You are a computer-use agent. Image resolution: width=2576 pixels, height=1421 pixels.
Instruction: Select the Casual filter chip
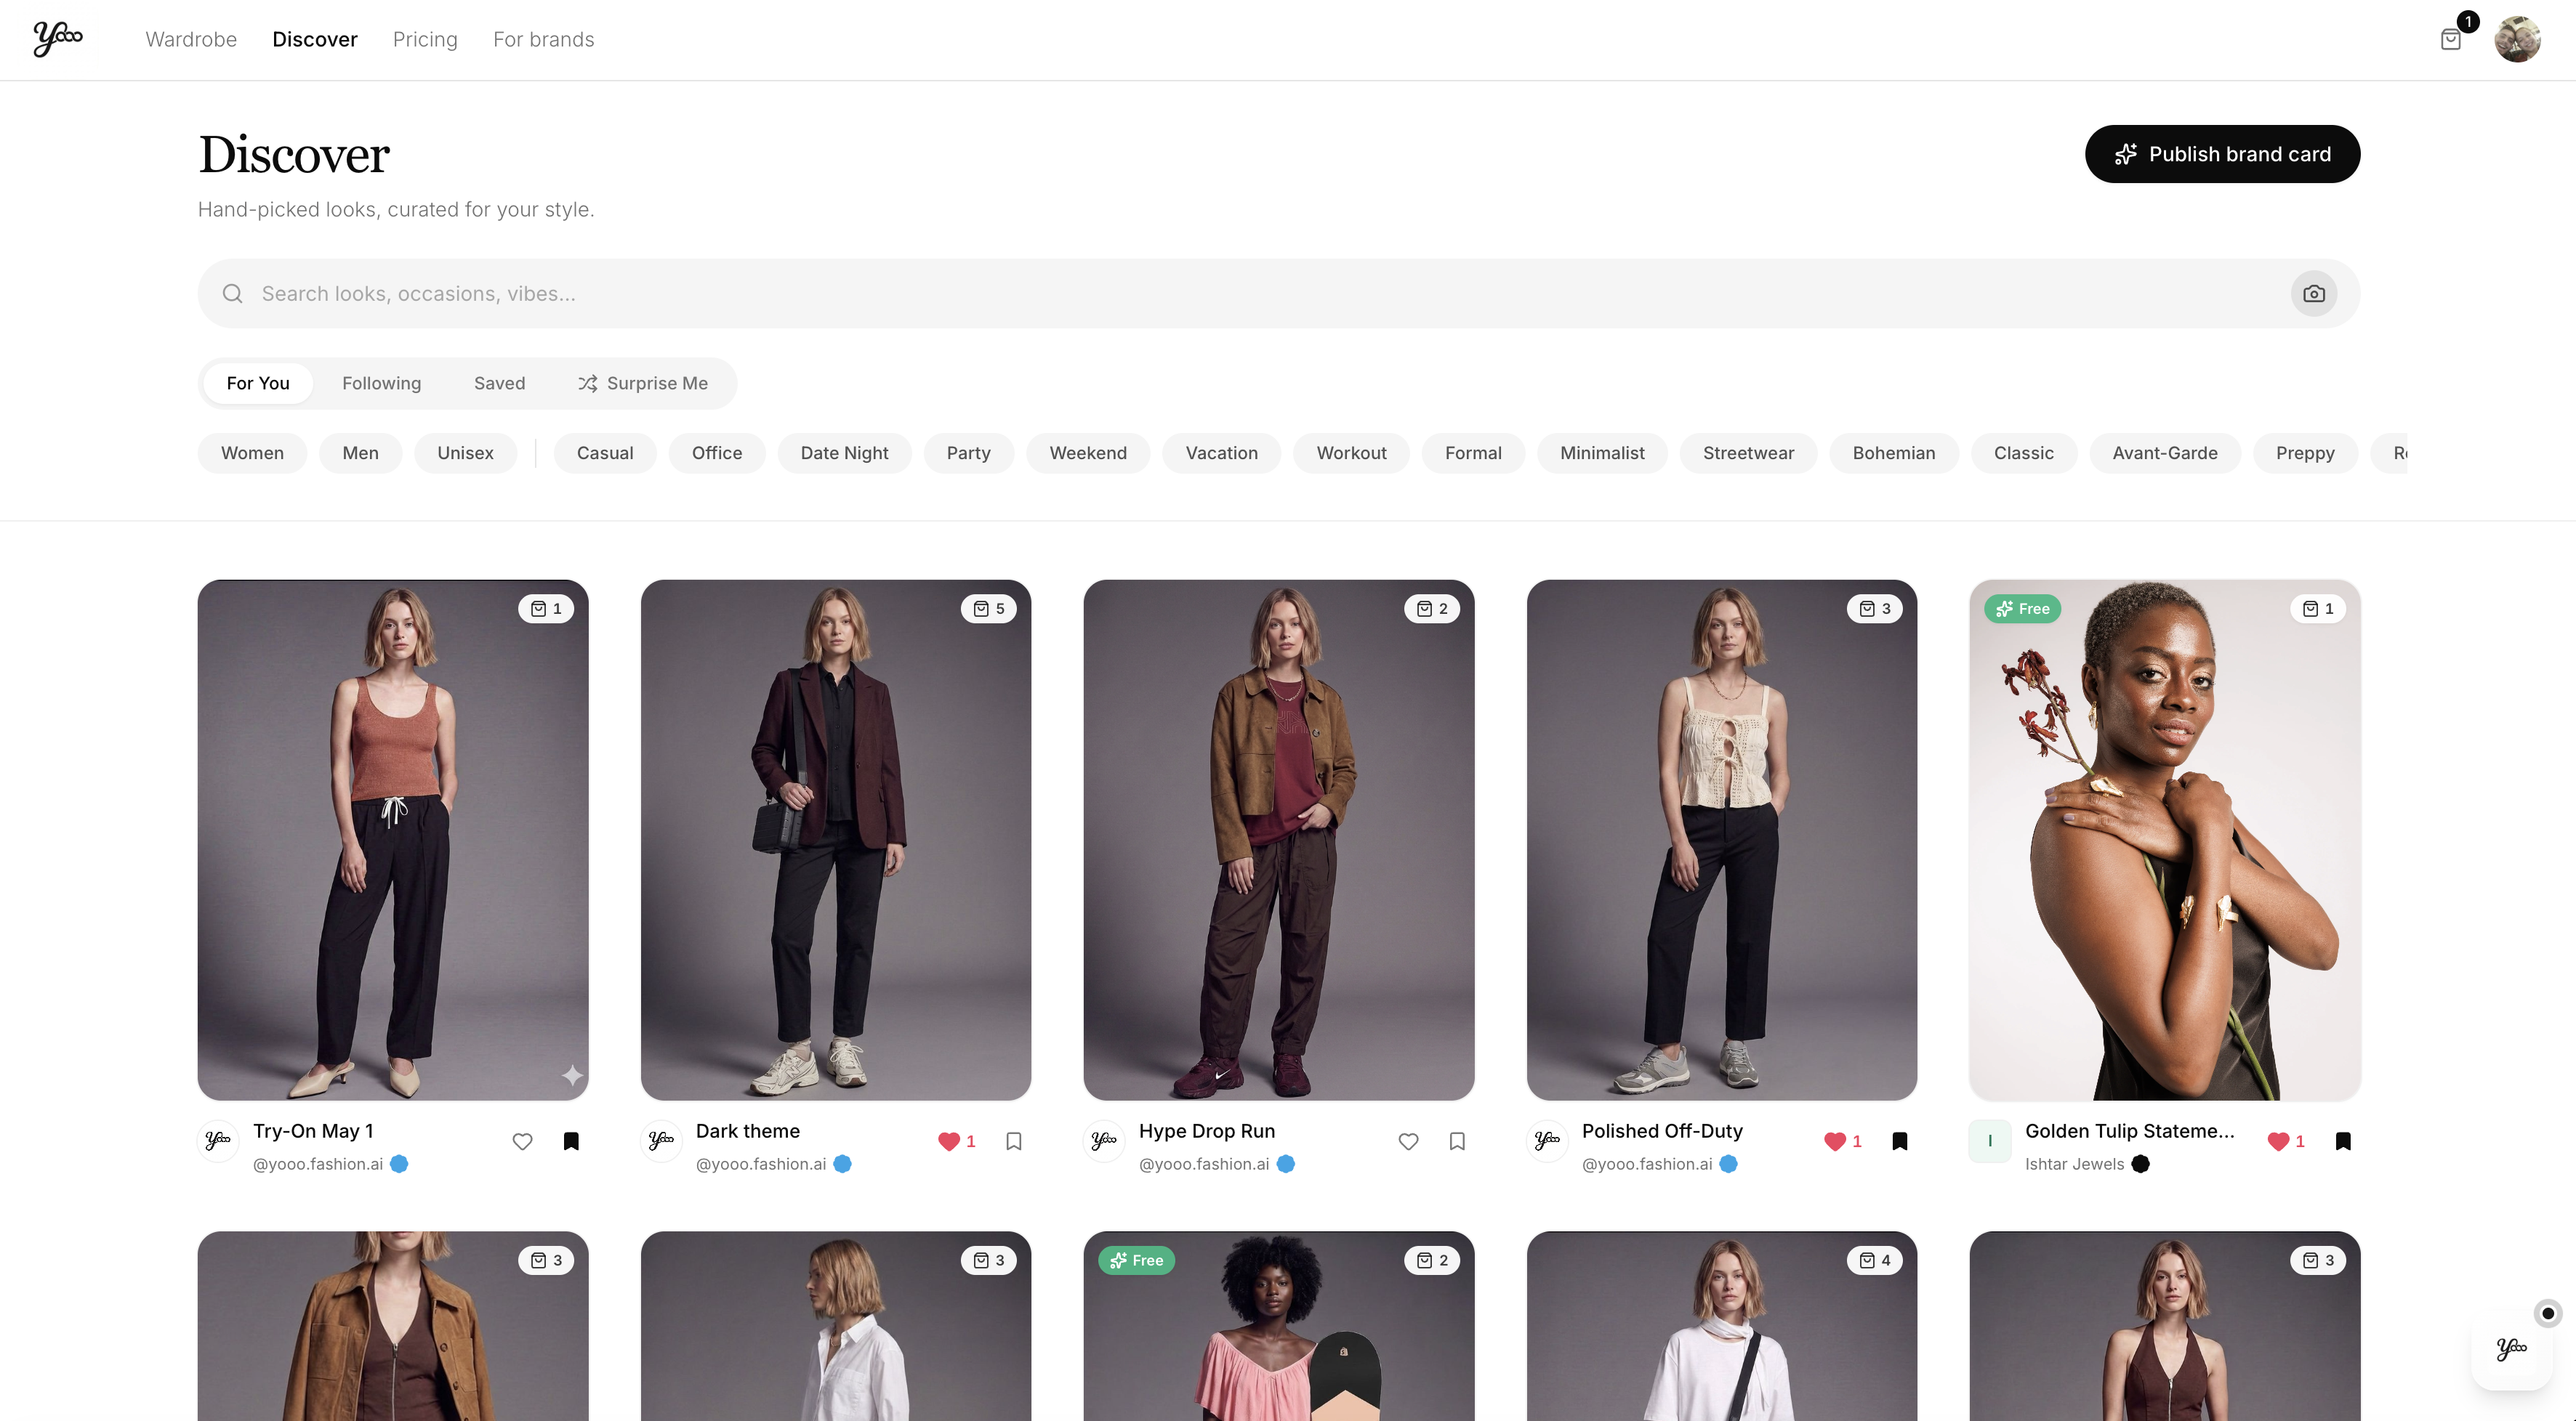point(605,453)
